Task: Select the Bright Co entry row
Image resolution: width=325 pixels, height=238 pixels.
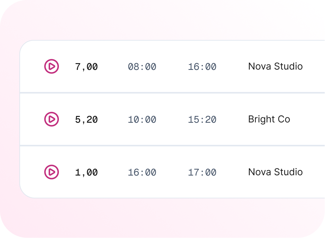Action: tap(172, 119)
